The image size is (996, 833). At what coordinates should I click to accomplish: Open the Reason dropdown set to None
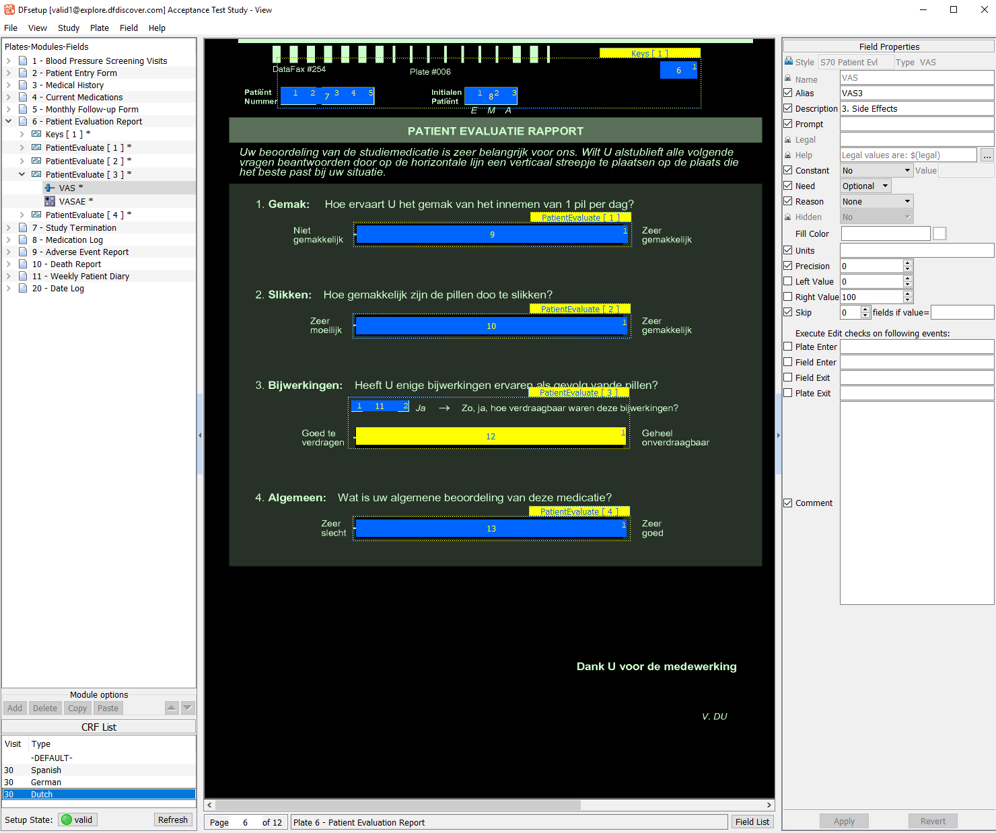click(876, 202)
